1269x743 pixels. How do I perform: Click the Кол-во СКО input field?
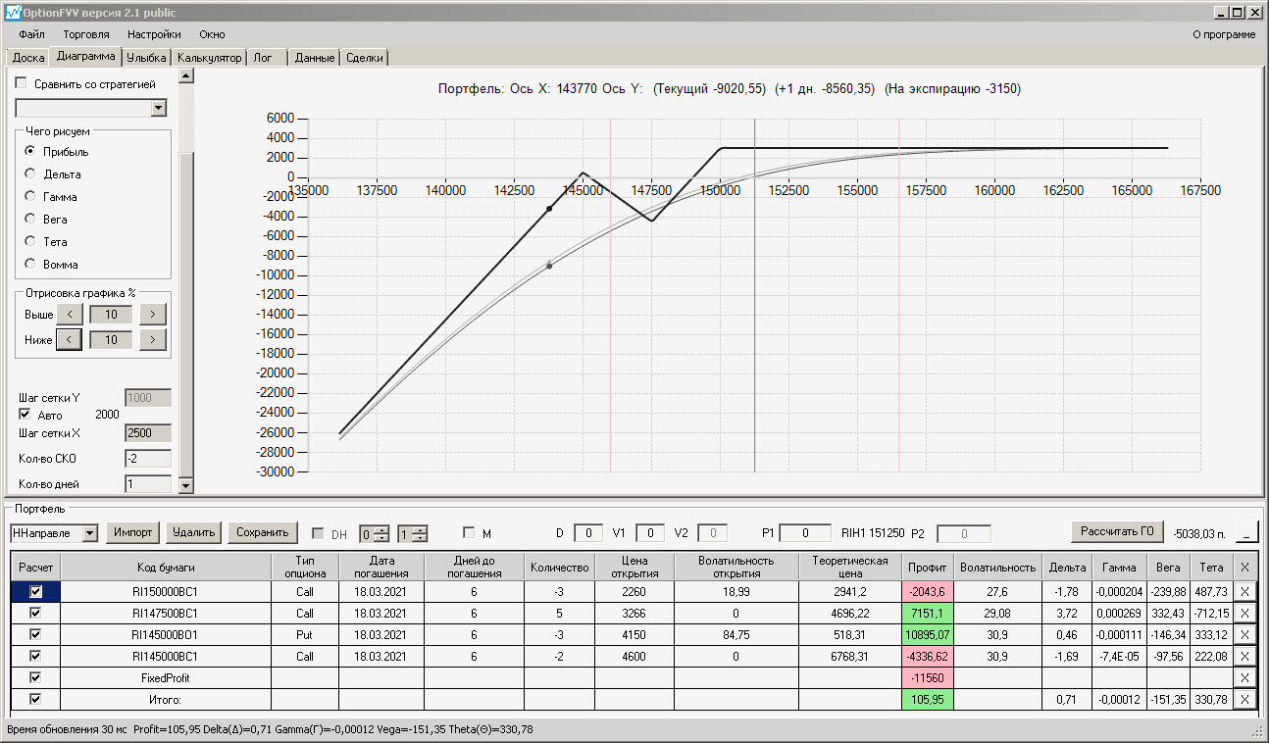148,458
